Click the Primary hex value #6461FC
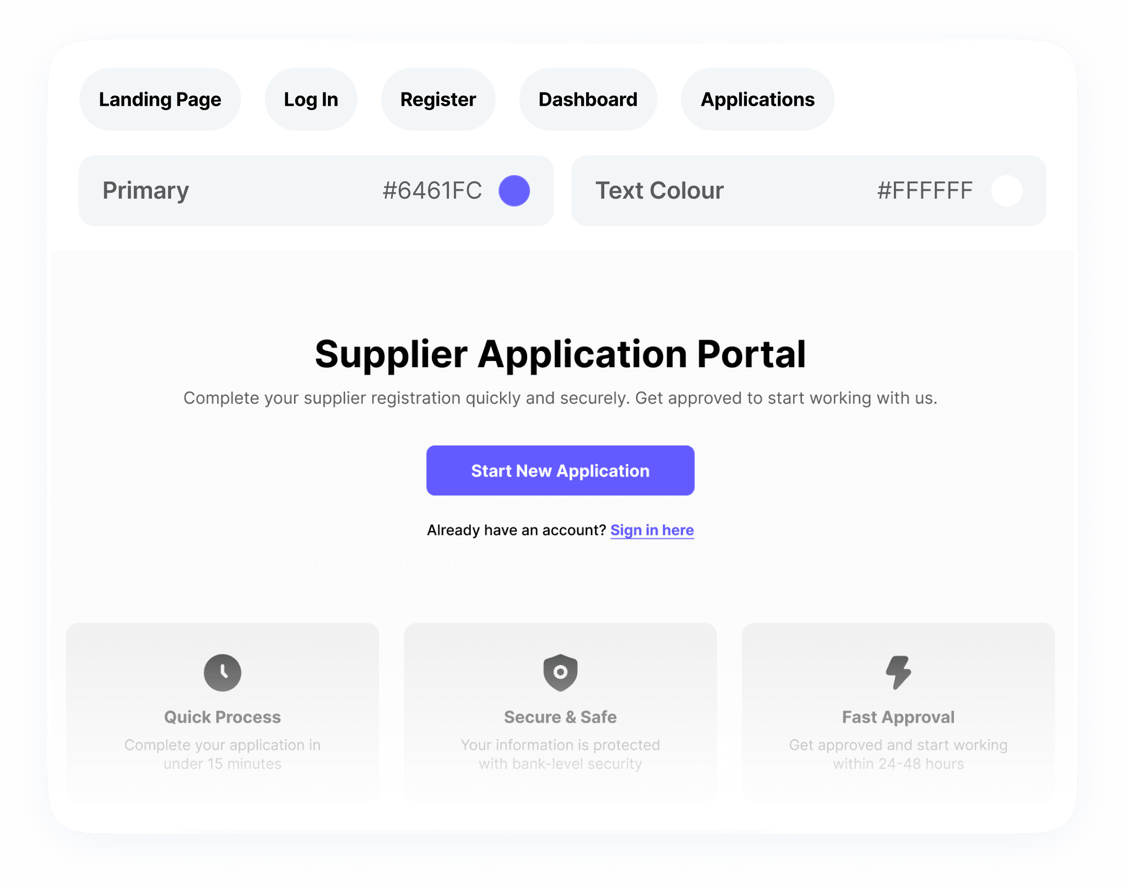Image resolution: width=1125 pixels, height=889 pixels. coord(432,190)
